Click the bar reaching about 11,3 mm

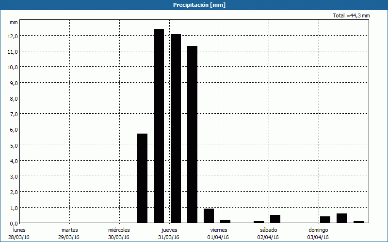click(192, 135)
